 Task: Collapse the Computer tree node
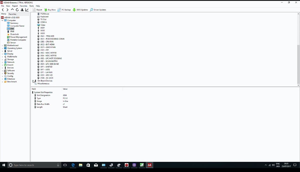tap(2, 20)
